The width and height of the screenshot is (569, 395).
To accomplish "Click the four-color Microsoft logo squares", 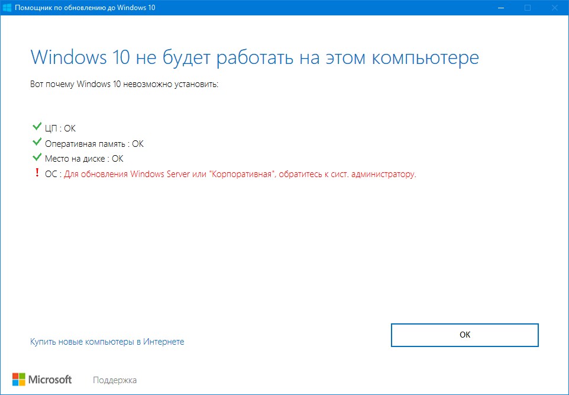I will pos(19,379).
